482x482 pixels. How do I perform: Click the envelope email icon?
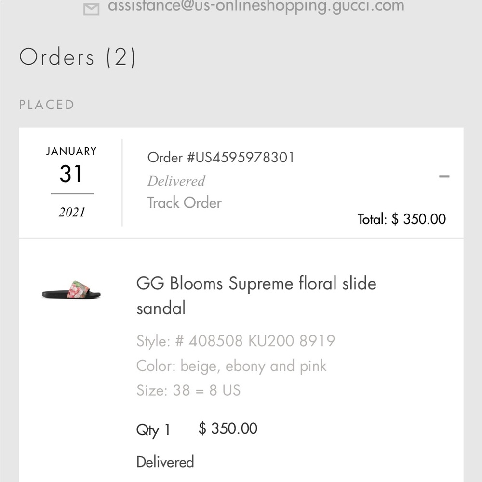point(91,9)
